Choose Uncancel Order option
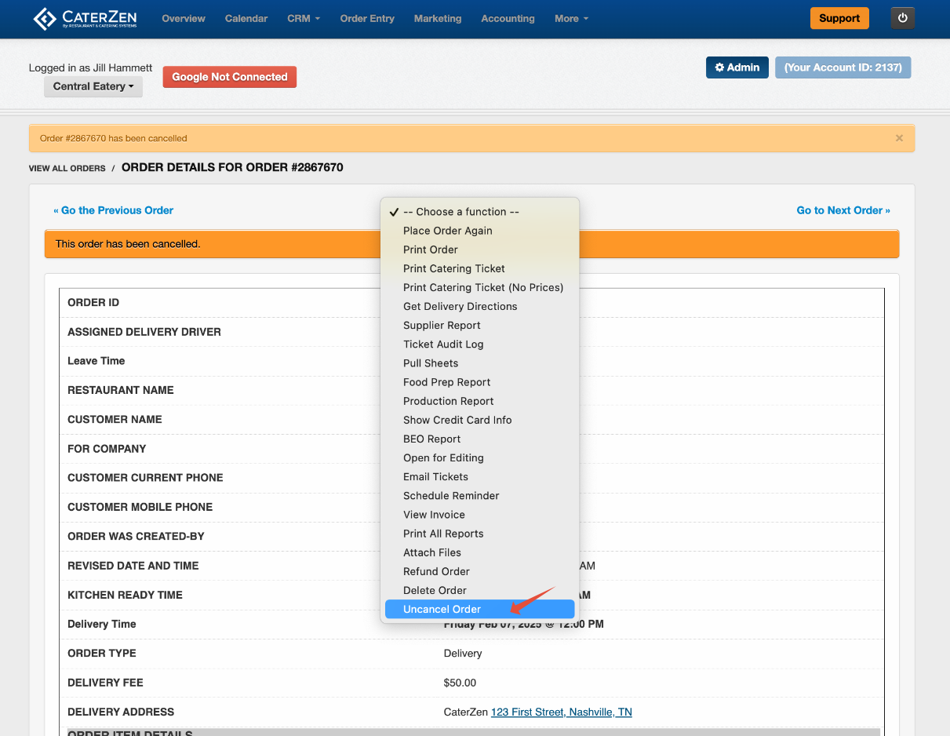 479,609
